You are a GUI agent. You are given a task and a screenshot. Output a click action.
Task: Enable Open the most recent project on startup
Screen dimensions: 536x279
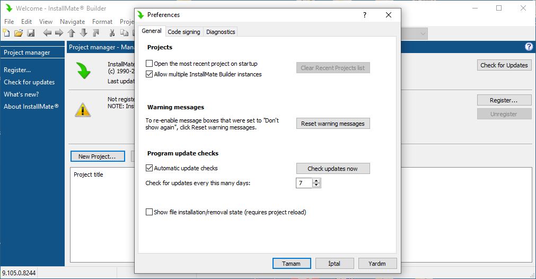pyautogui.click(x=149, y=63)
